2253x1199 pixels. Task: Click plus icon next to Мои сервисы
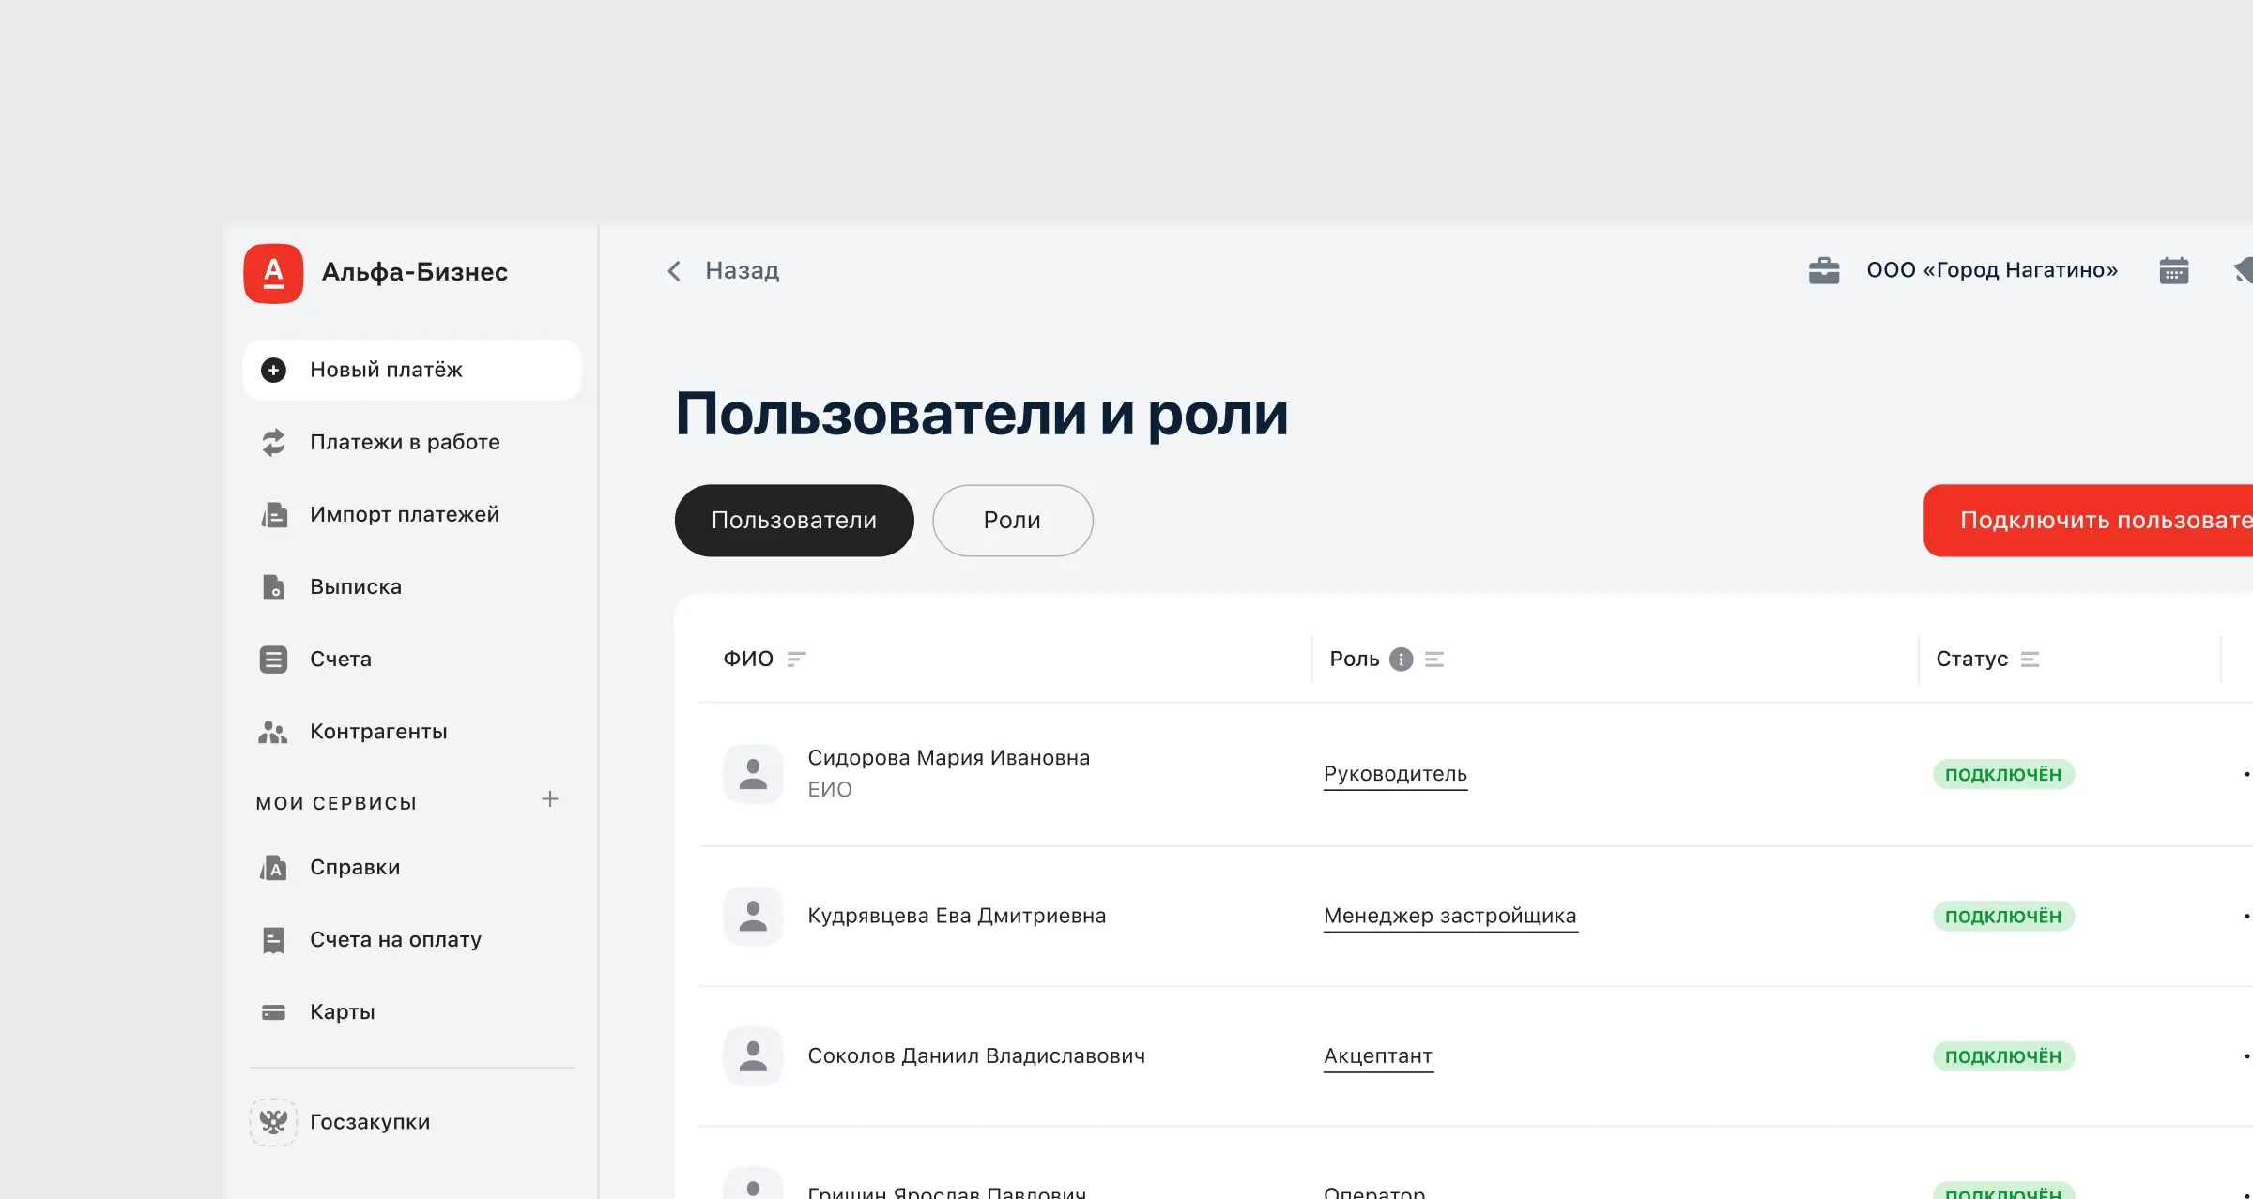click(x=550, y=799)
